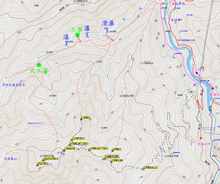Click the Route 9 shield near 加九寮站
220x184 pixels.
coord(172,11)
